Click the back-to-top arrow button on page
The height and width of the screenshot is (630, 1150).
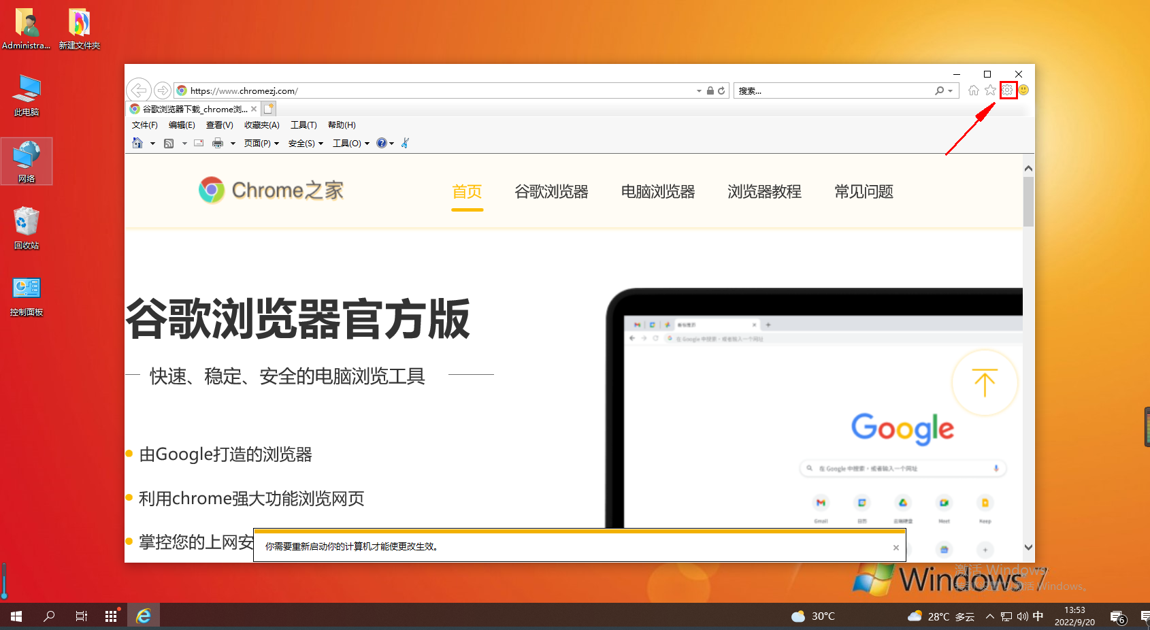tap(985, 383)
